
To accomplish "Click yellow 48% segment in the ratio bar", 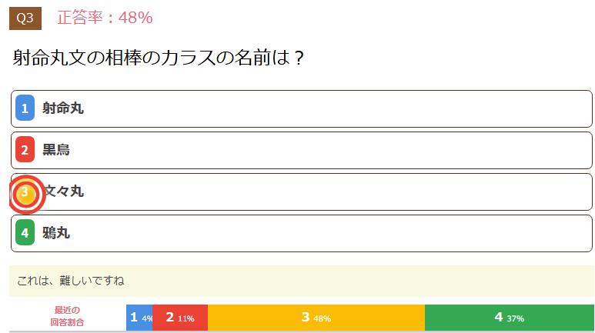I will [x=316, y=318].
